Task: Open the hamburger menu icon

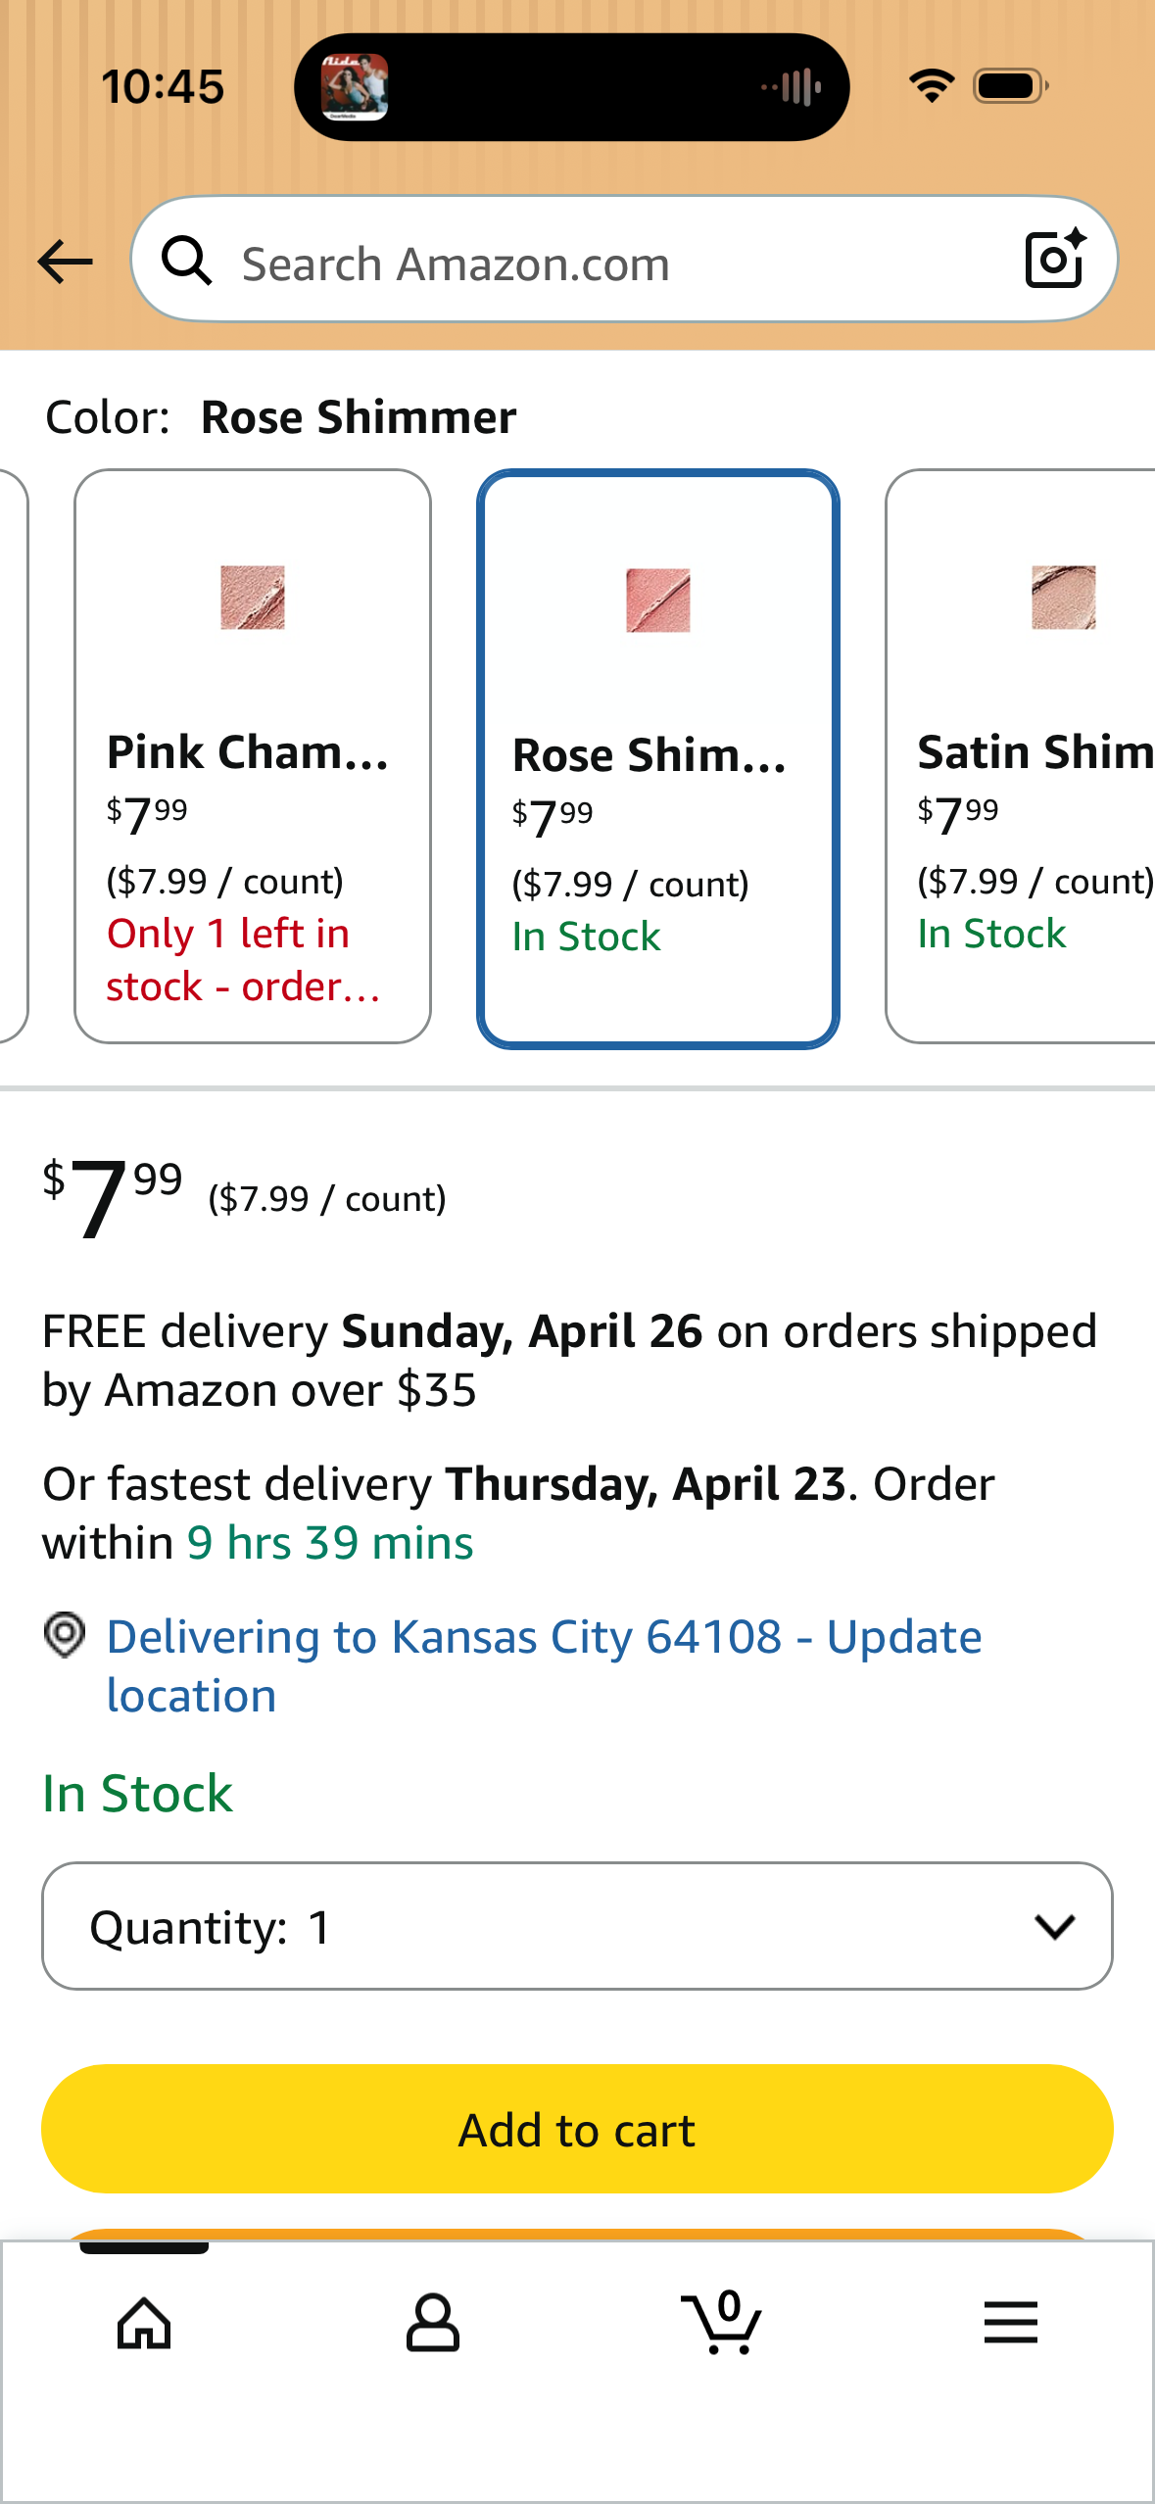Action: (1010, 2323)
